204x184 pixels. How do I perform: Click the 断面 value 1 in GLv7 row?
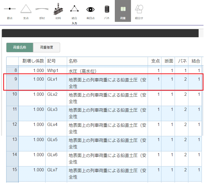[168, 174]
